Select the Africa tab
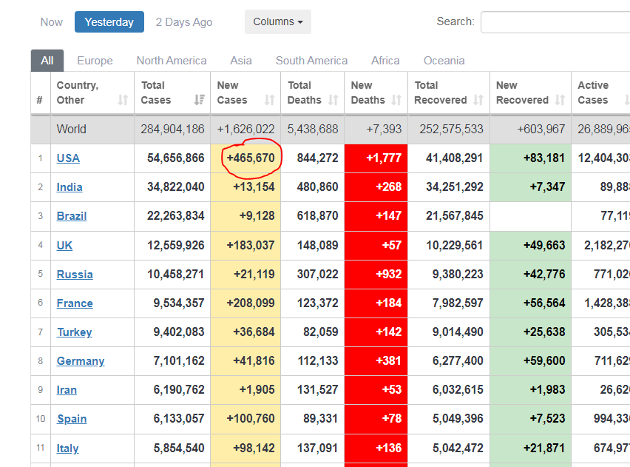This screenshot has height=467, width=630. coord(385,61)
